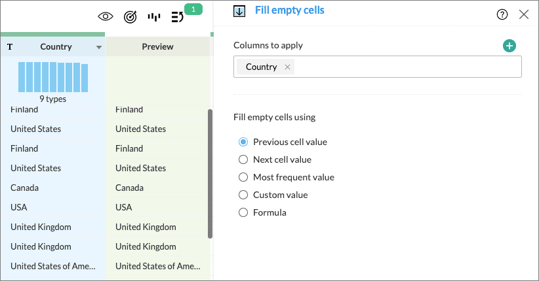Click the vertical scrollbar of the table
The image size is (539, 281).
210,173
